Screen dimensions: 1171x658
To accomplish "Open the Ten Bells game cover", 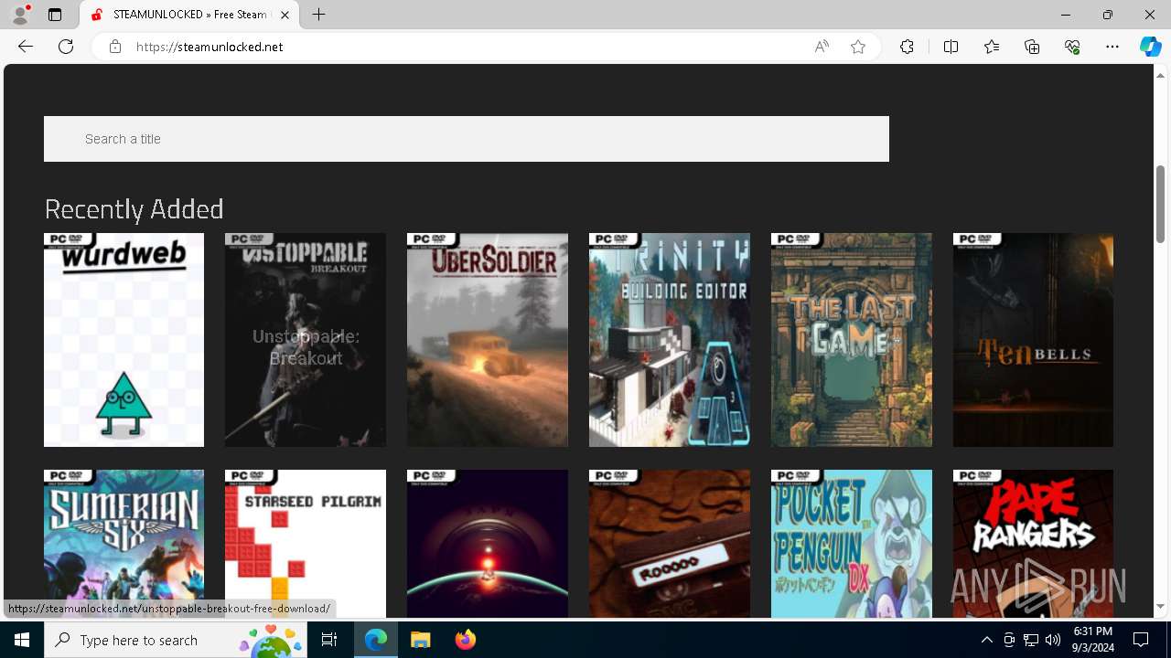I will [1033, 340].
